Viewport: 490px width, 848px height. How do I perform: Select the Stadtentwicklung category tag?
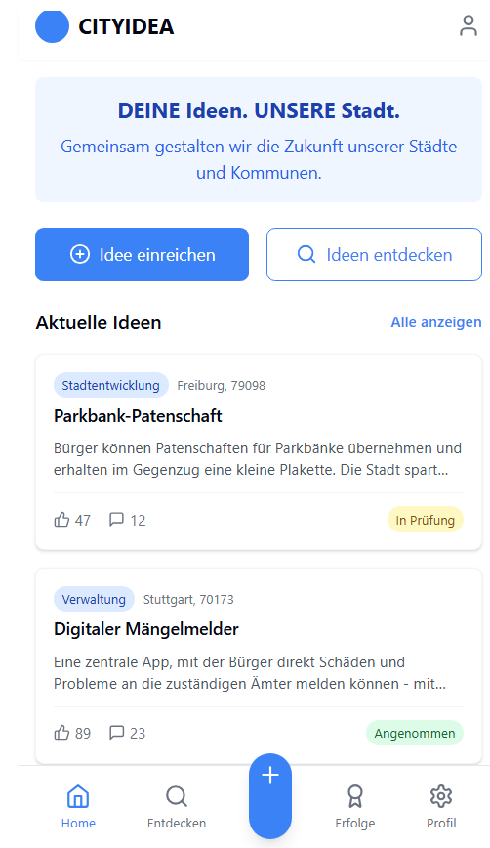pyautogui.click(x=110, y=385)
